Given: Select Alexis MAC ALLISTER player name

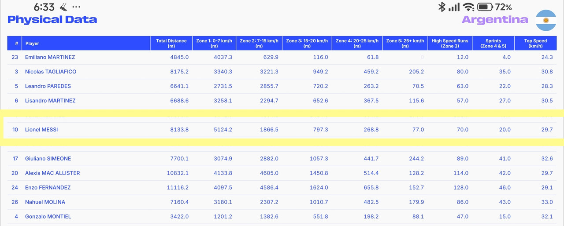Looking at the screenshot, I should 52,173.
